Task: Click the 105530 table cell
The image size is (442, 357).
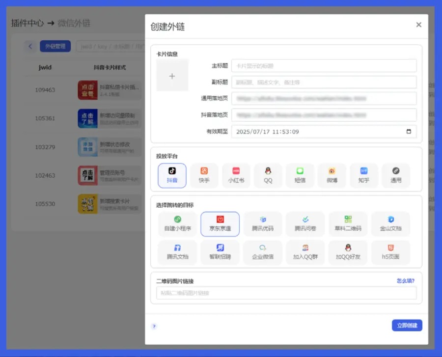Action: (x=45, y=204)
